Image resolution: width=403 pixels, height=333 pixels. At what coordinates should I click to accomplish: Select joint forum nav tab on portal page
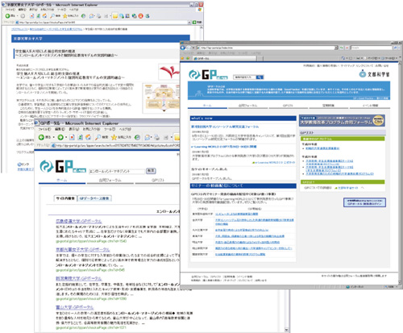tap(247, 106)
